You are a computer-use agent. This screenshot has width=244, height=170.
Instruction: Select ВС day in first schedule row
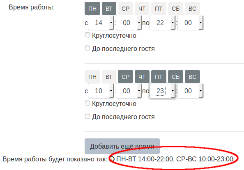[192, 9]
